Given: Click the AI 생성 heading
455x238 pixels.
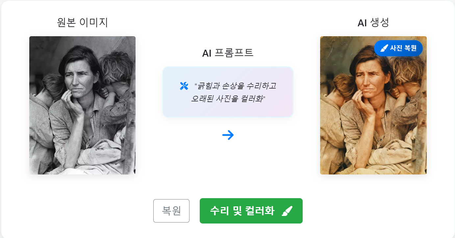Looking at the screenshot, I should 373,22.
